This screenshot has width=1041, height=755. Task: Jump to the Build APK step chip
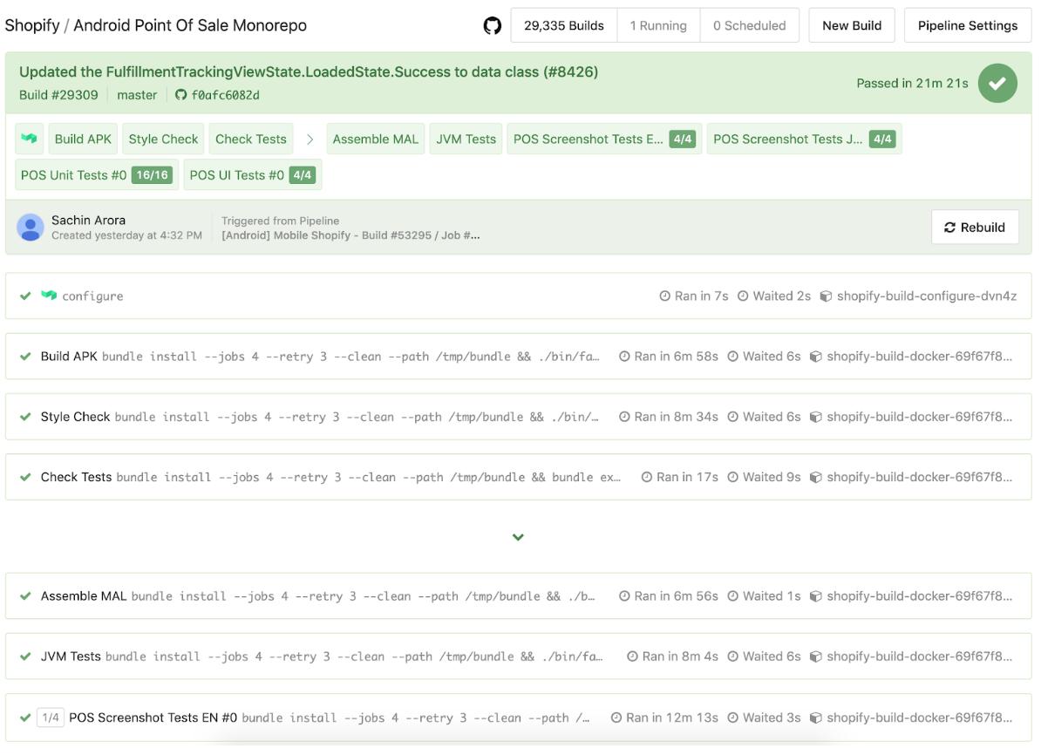click(83, 139)
